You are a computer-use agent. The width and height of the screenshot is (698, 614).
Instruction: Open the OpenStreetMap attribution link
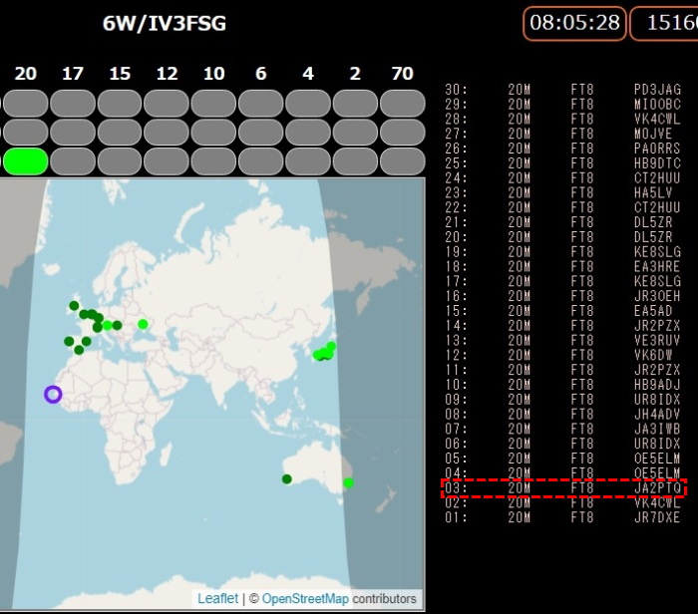click(x=305, y=598)
